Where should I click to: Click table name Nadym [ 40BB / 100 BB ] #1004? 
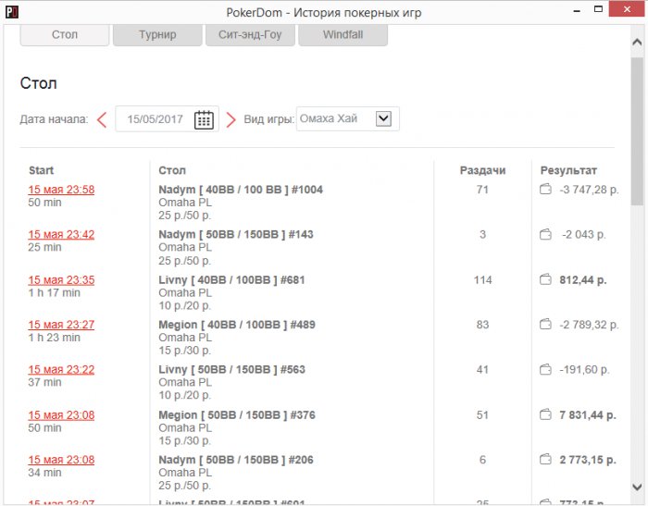pyautogui.click(x=241, y=190)
